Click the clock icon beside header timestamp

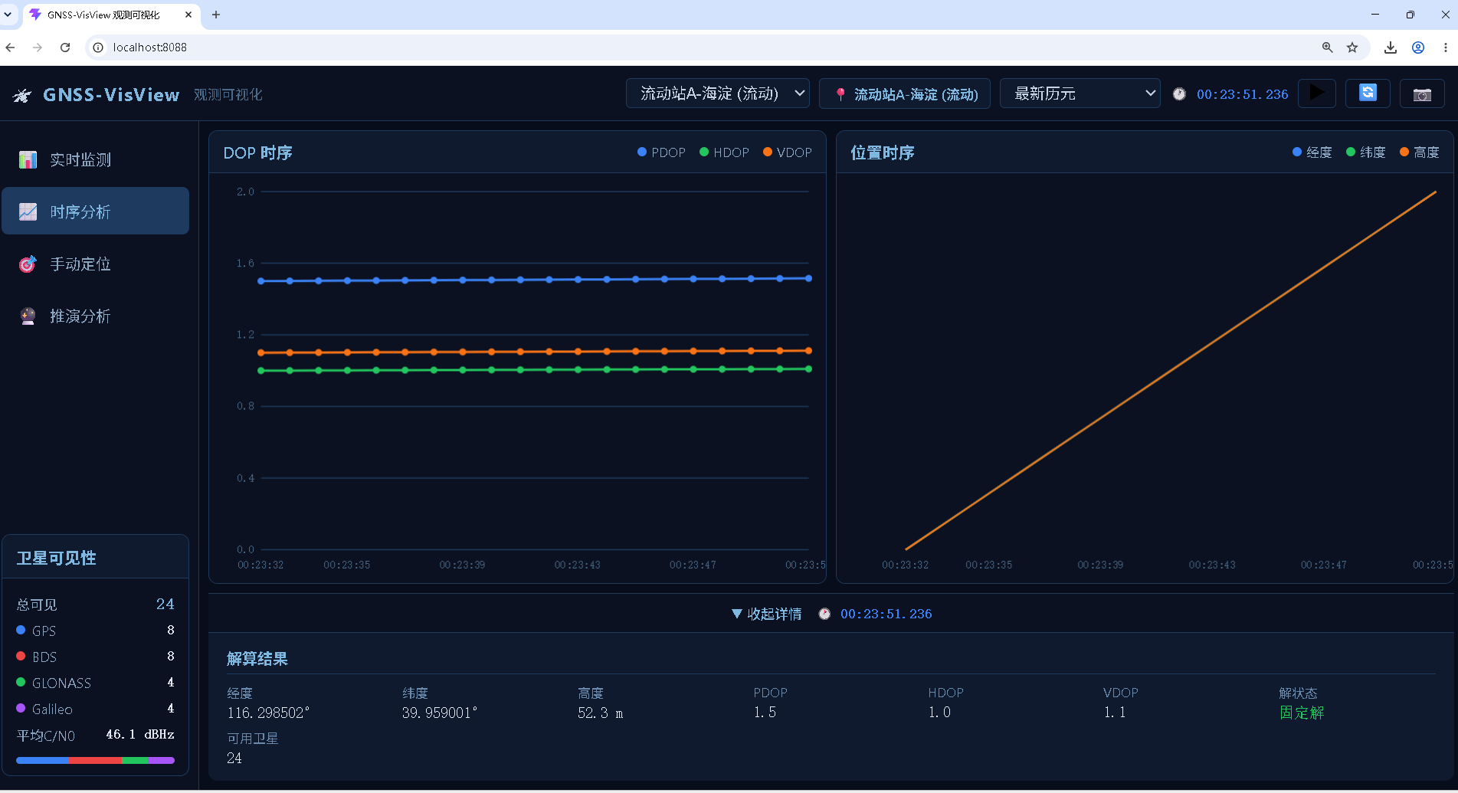click(x=1179, y=94)
